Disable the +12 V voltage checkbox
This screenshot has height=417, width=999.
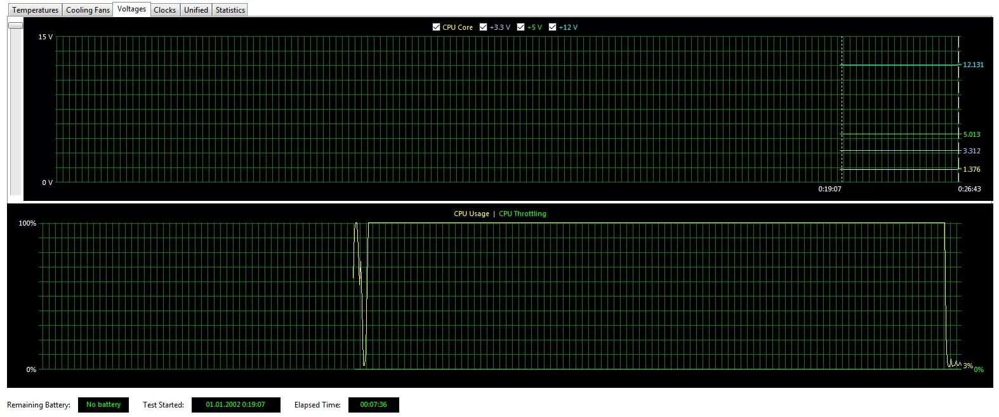point(552,27)
